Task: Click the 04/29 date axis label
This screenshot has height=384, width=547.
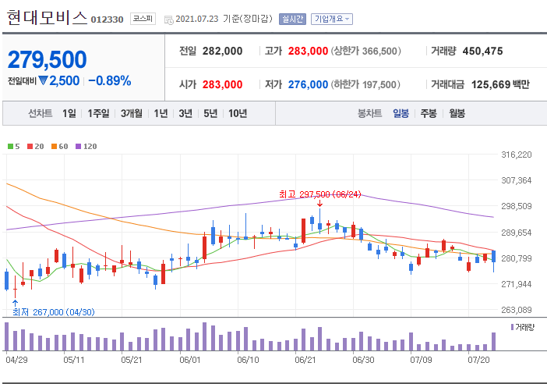Action: (x=16, y=360)
